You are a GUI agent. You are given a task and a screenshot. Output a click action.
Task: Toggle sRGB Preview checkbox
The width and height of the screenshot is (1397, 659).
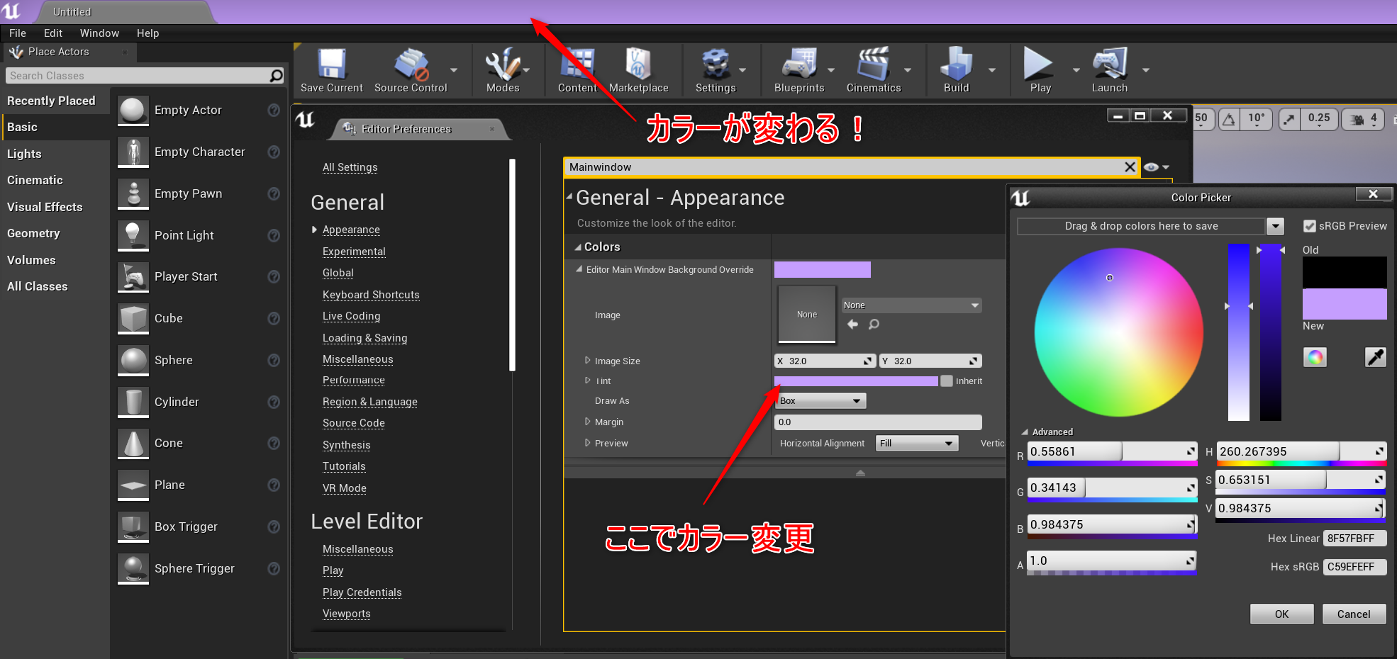click(1310, 226)
